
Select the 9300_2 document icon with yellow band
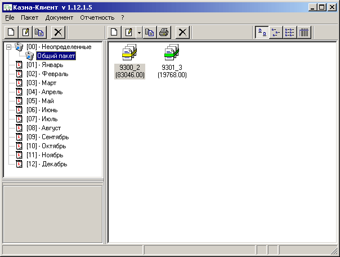(129, 52)
